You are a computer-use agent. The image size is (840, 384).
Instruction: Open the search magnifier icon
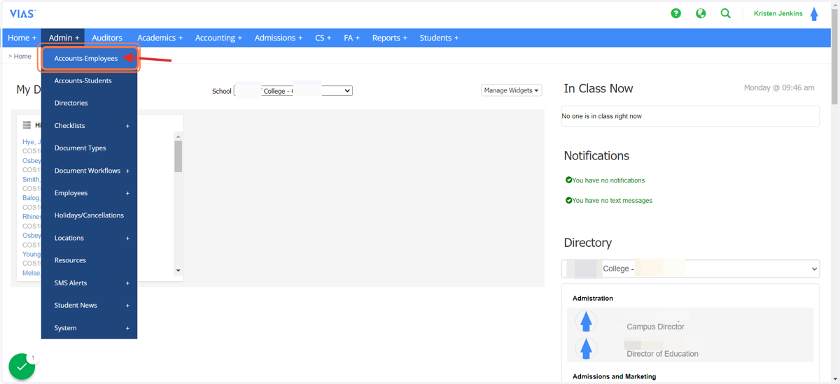[726, 13]
